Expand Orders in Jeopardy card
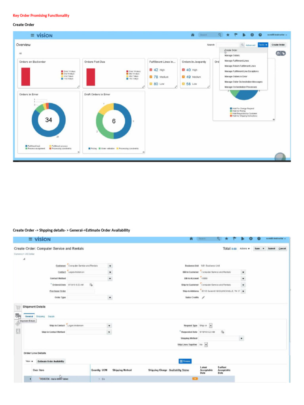 208,87
